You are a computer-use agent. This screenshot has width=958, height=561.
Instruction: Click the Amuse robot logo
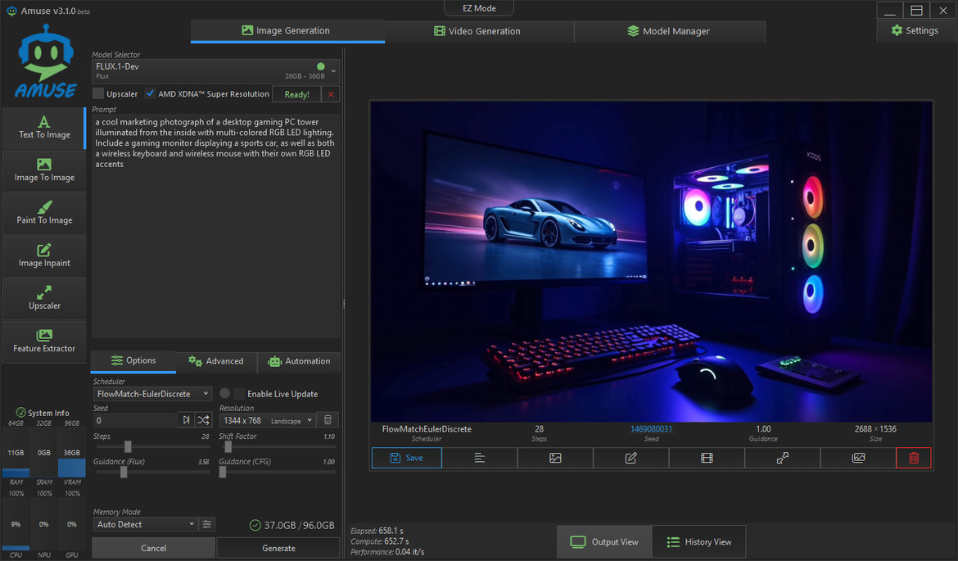pos(45,61)
